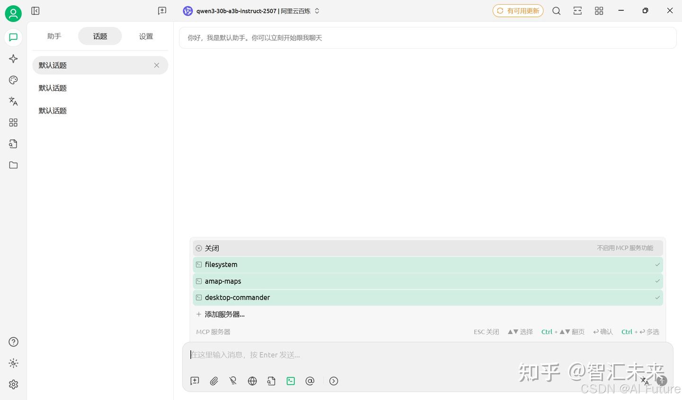Open the chat assistants page in sidebar
The width and height of the screenshot is (682, 400).
tap(13, 37)
